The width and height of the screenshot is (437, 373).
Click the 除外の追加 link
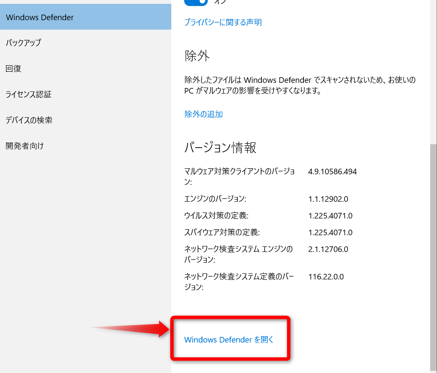coord(203,114)
